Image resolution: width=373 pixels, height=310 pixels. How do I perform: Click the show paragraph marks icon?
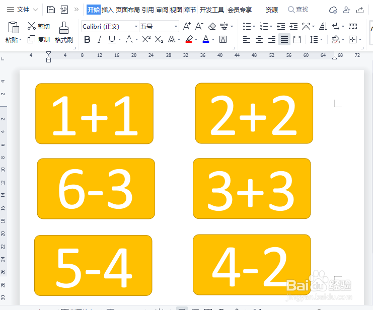click(x=336, y=26)
